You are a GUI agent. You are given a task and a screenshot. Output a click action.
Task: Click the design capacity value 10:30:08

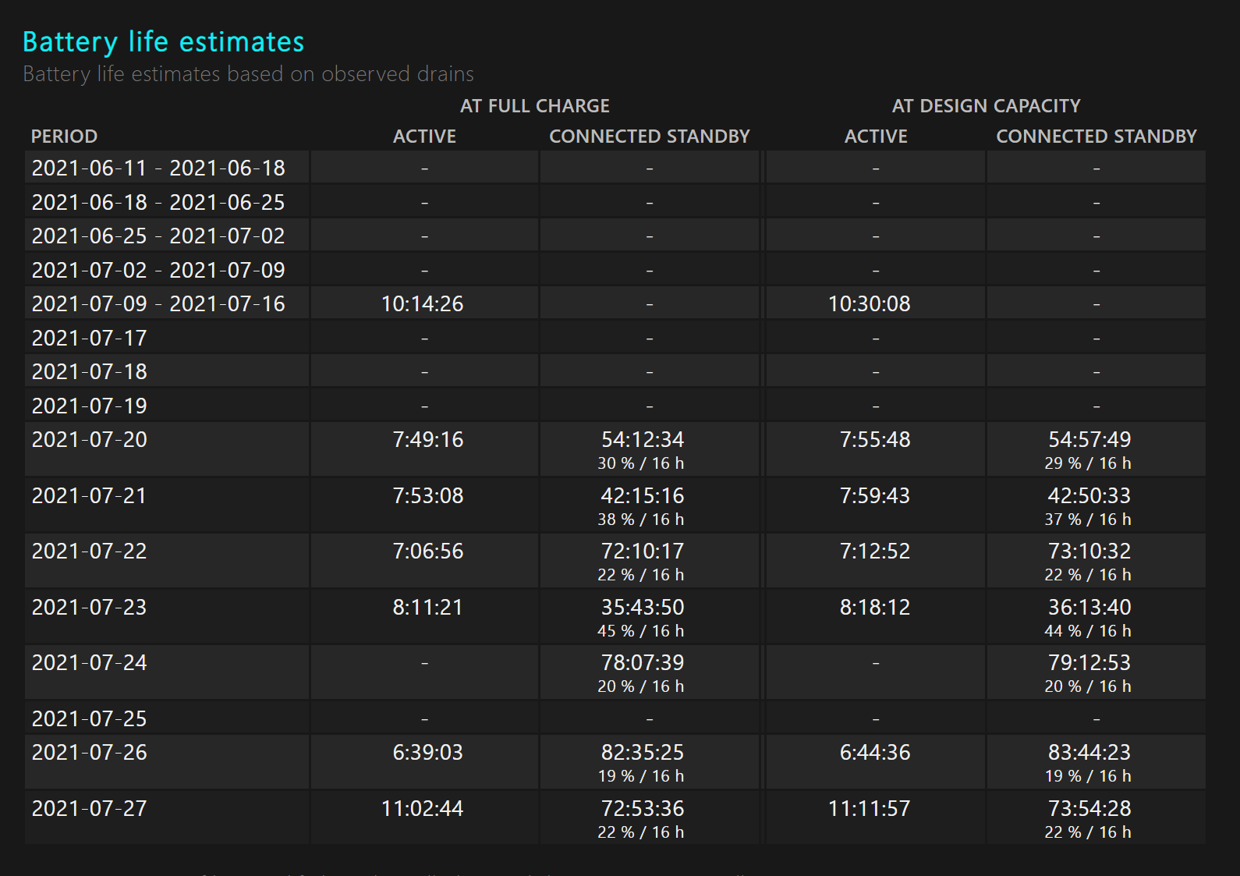870,304
